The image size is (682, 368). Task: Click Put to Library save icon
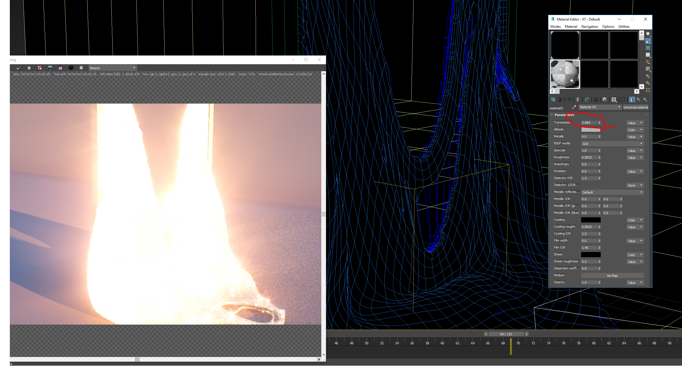click(605, 100)
